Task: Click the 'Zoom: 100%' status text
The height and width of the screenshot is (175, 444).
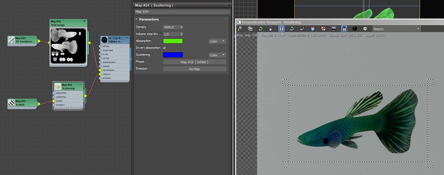Action: (x=375, y=35)
